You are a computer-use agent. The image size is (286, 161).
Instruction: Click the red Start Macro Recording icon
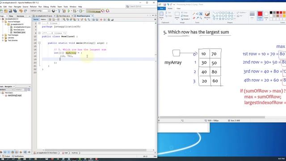(101, 20)
